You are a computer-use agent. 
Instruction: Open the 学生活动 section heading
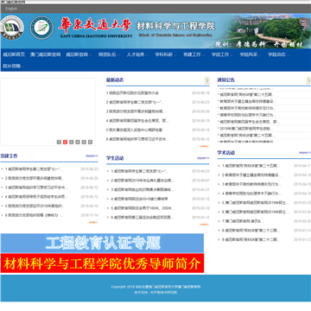[115, 158]
